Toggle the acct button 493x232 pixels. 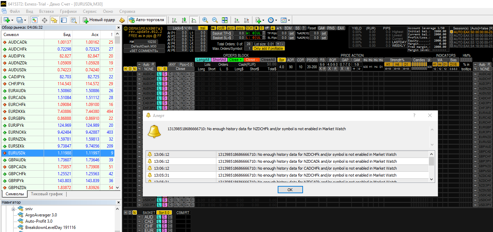[x=231, y=28]
